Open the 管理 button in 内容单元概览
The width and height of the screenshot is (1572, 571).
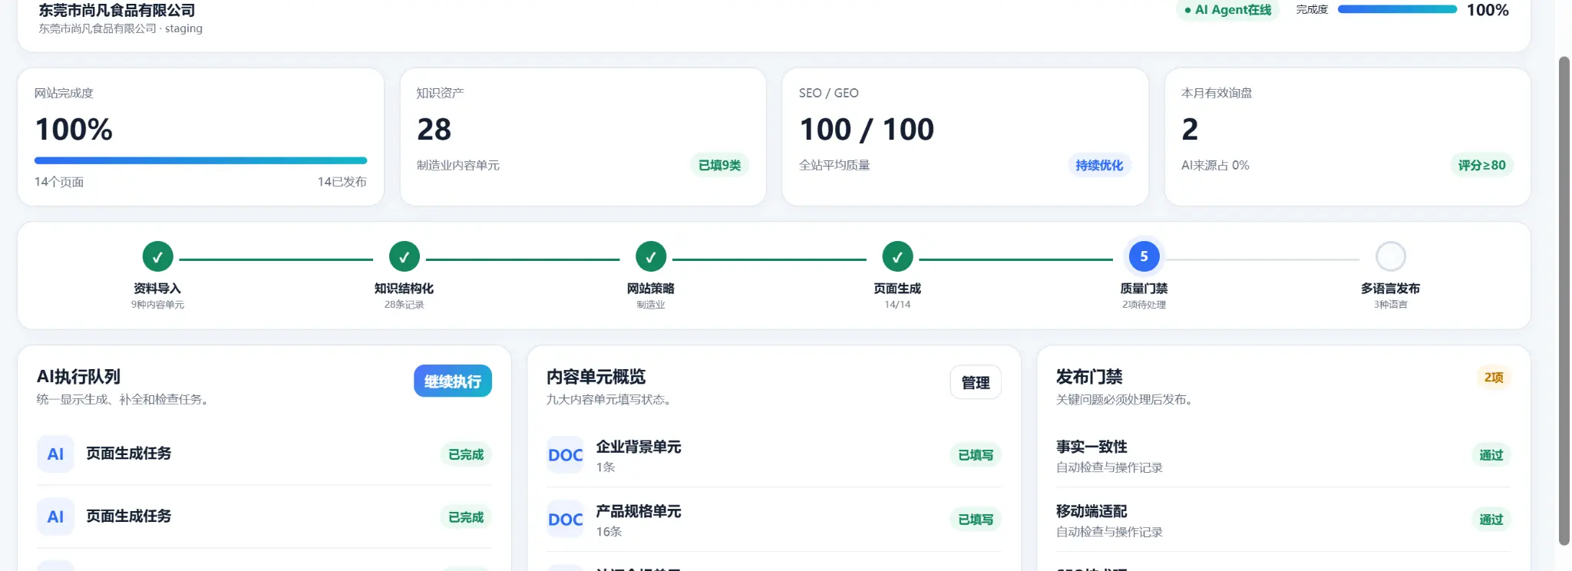tap(976, 382)
